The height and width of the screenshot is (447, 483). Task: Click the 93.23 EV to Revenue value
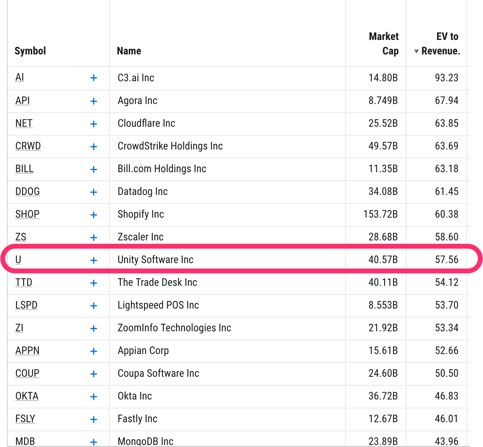coord(447,78)
